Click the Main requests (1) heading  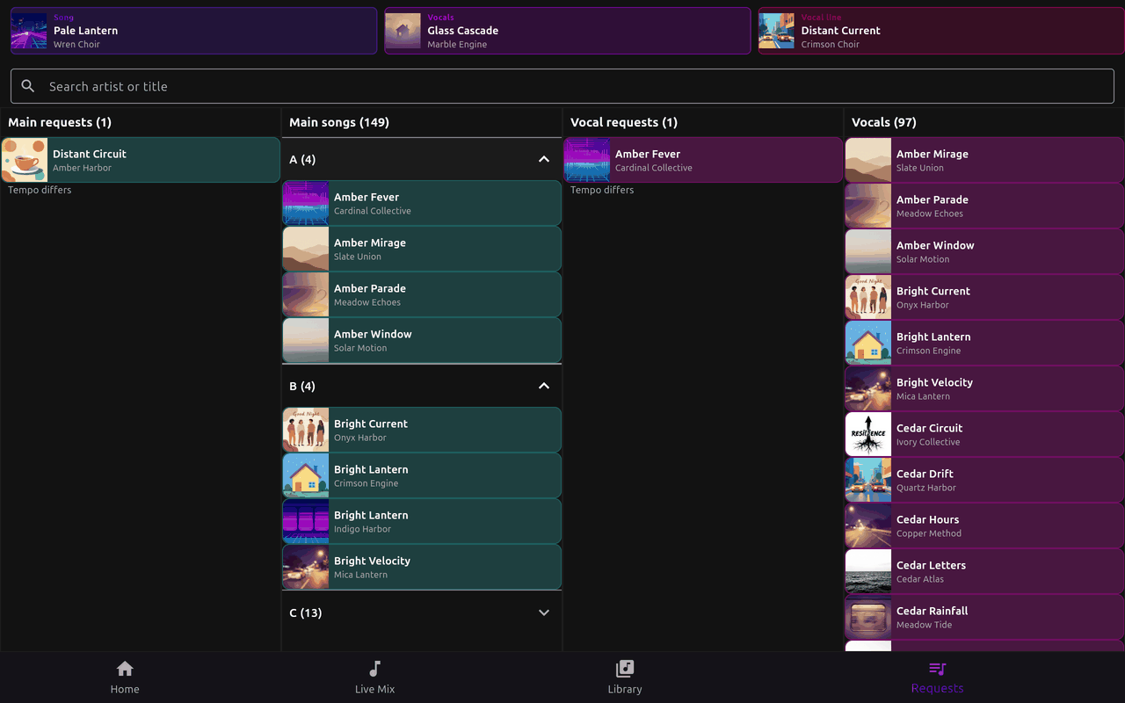(x=60, y=122)
